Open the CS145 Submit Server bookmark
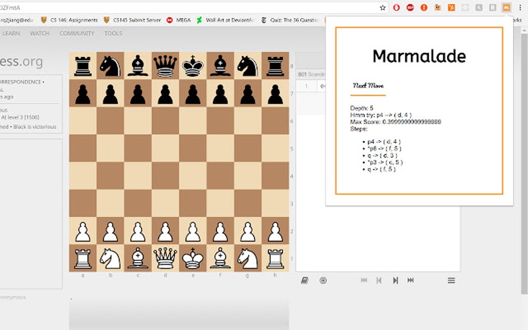This screenshot has width=528, height=330. pos(136,20)
